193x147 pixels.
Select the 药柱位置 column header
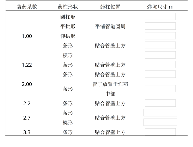tap(110, 7)
